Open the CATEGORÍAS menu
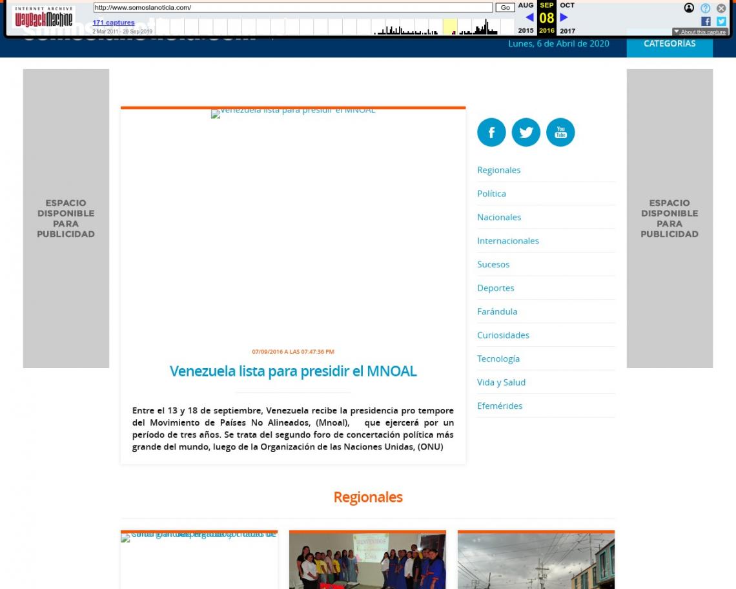 point(670,44)
